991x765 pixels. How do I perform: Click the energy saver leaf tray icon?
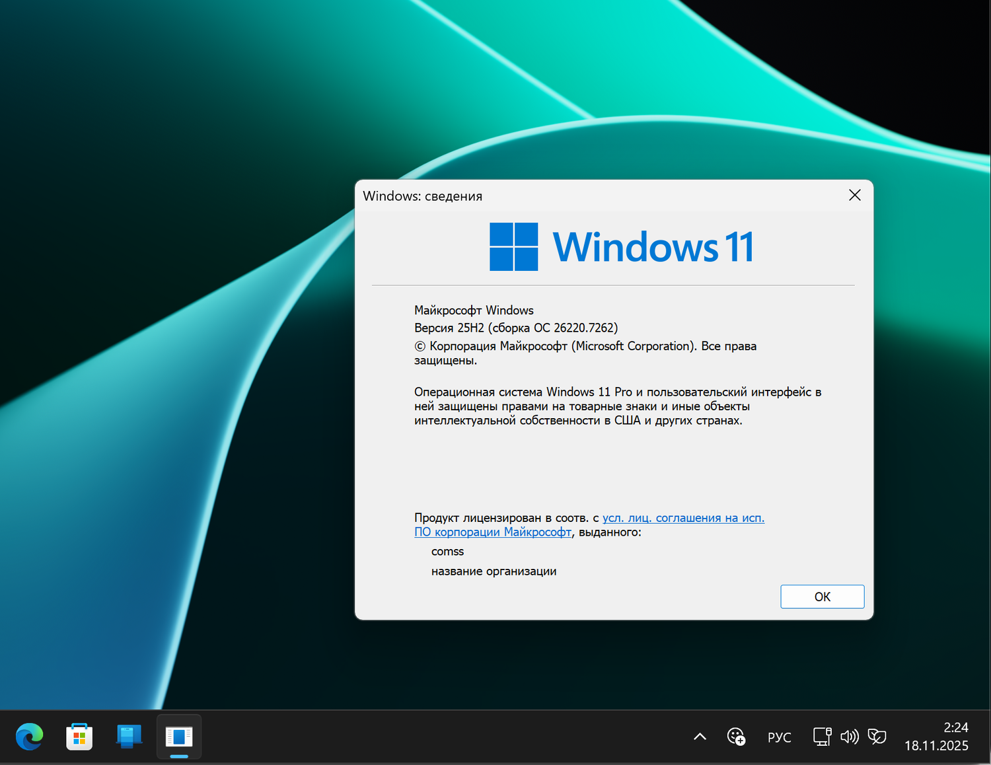[x=877, y=736]
